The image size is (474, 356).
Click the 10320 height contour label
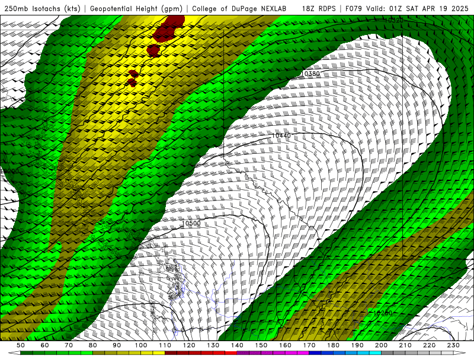tap(394, 20)
